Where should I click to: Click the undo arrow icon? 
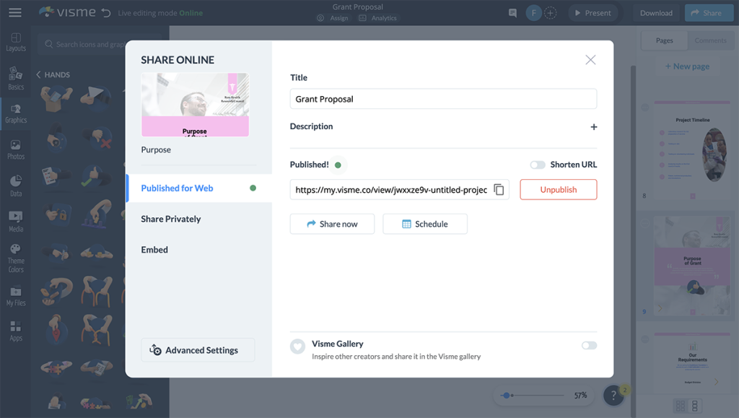[x=107, y=13]
